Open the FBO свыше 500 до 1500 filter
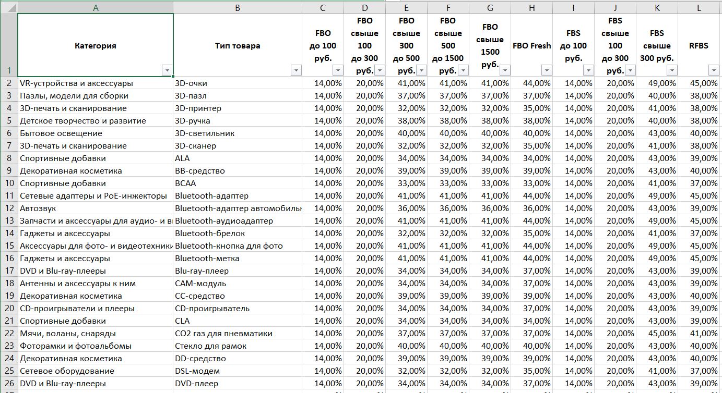 coord(463,70)
